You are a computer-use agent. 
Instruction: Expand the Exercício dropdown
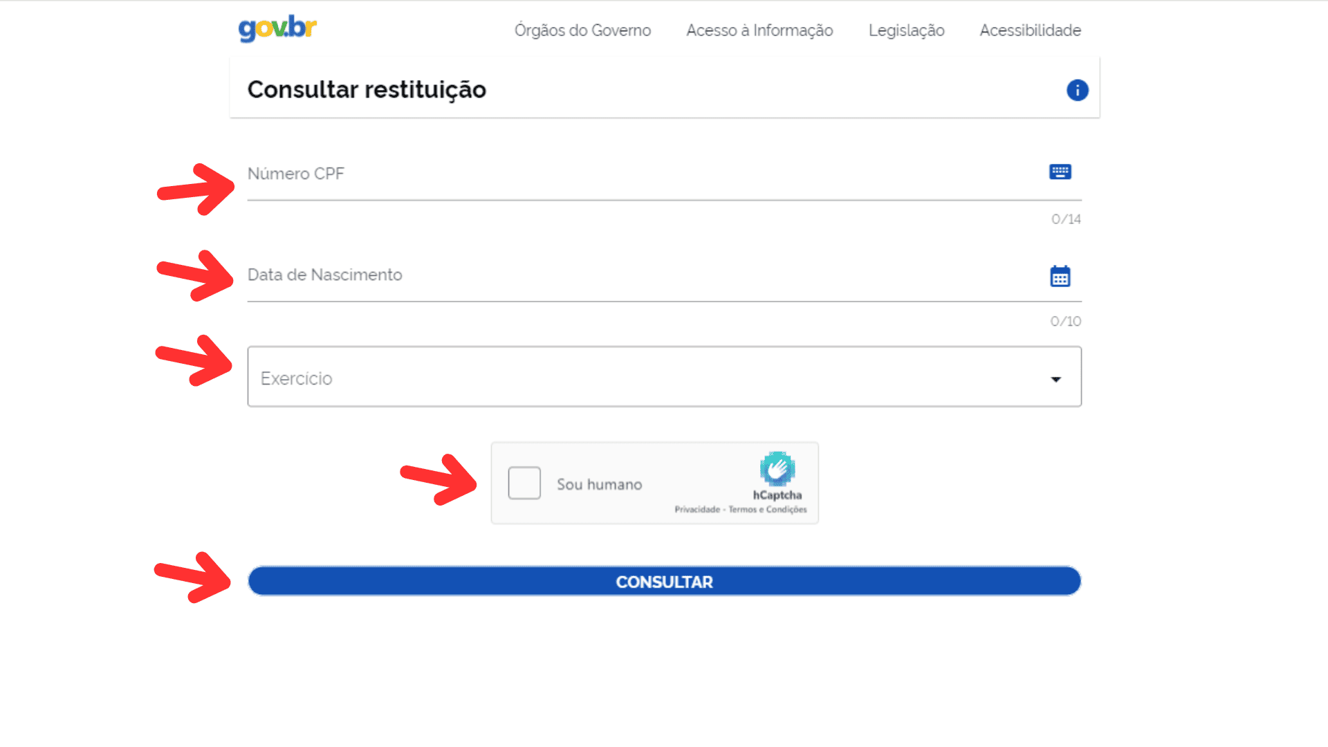point(664,377)
